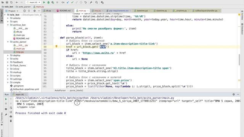Click Stop square in Run panel
244x137 pixels.
coord(6,104)
